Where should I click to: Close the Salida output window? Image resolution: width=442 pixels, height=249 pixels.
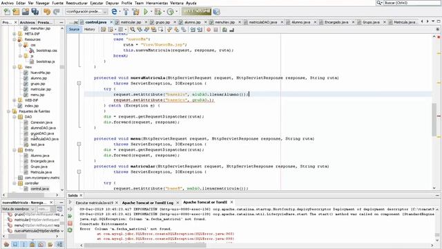[x=81, y=195]
